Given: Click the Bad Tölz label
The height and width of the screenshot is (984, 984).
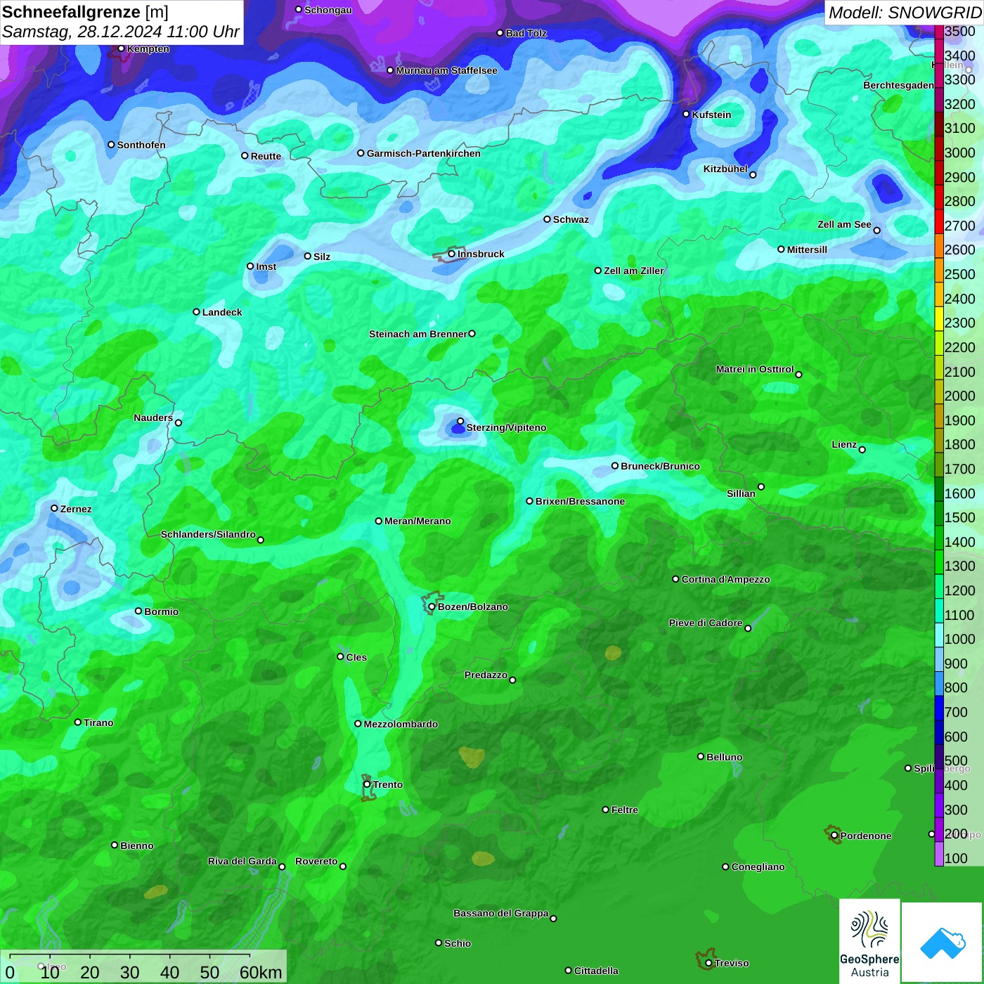Looking at the screenshot, I should tap(526, 33).
